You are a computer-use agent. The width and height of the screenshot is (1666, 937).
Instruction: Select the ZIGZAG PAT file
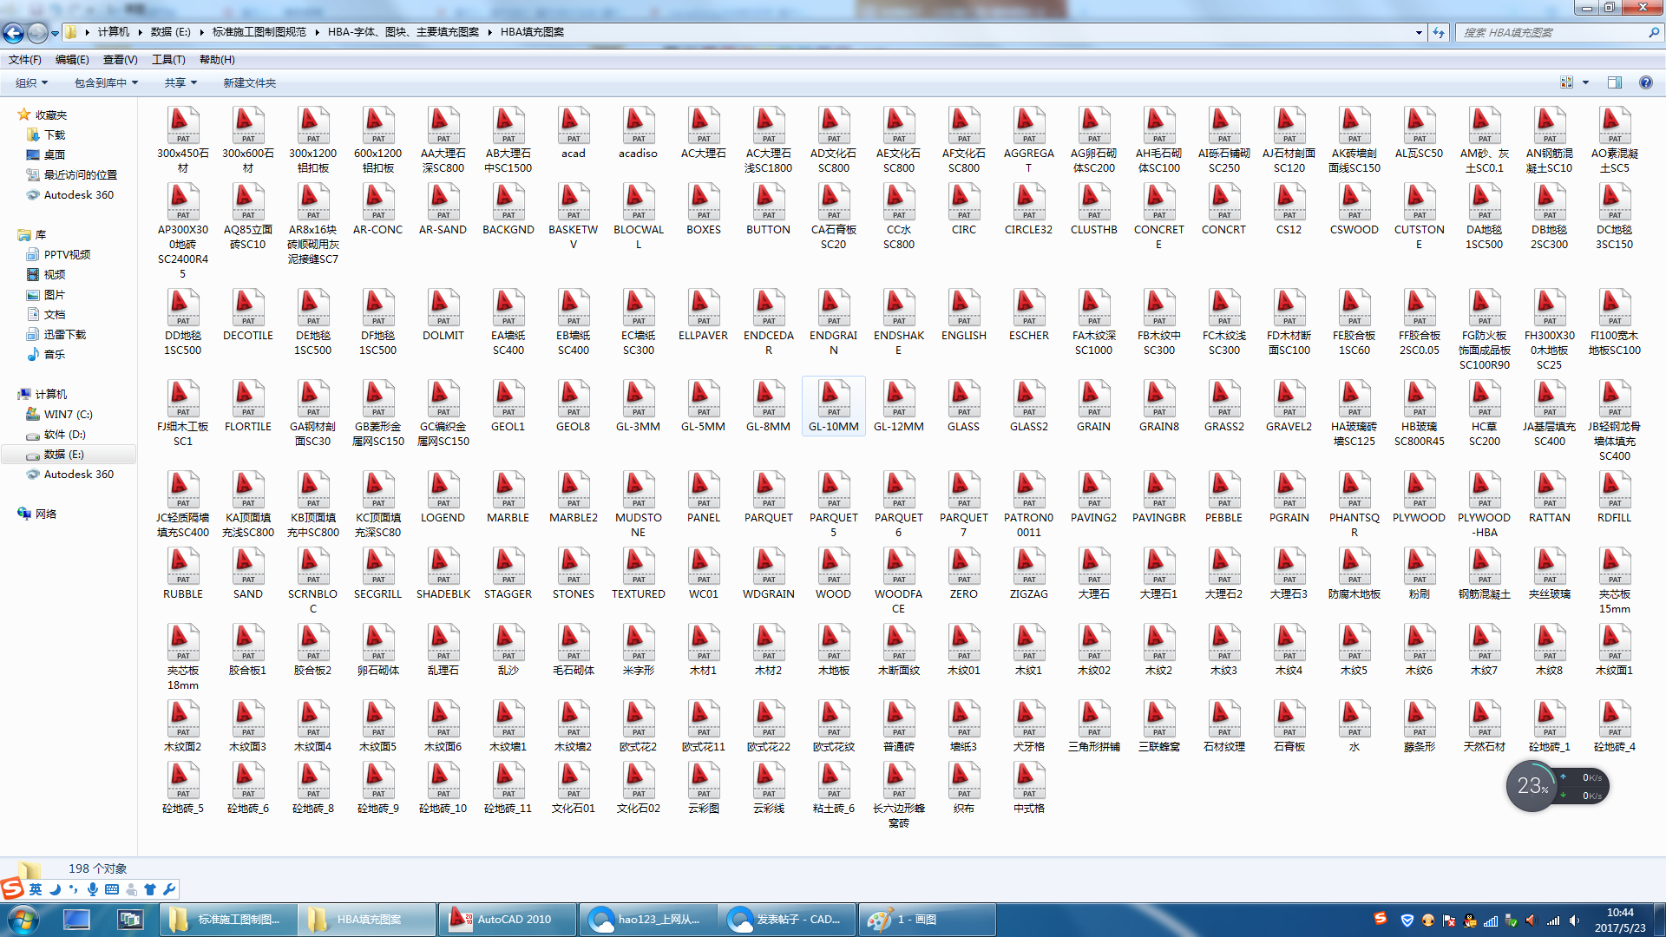pyautogui.click(x=1028, y=566)
